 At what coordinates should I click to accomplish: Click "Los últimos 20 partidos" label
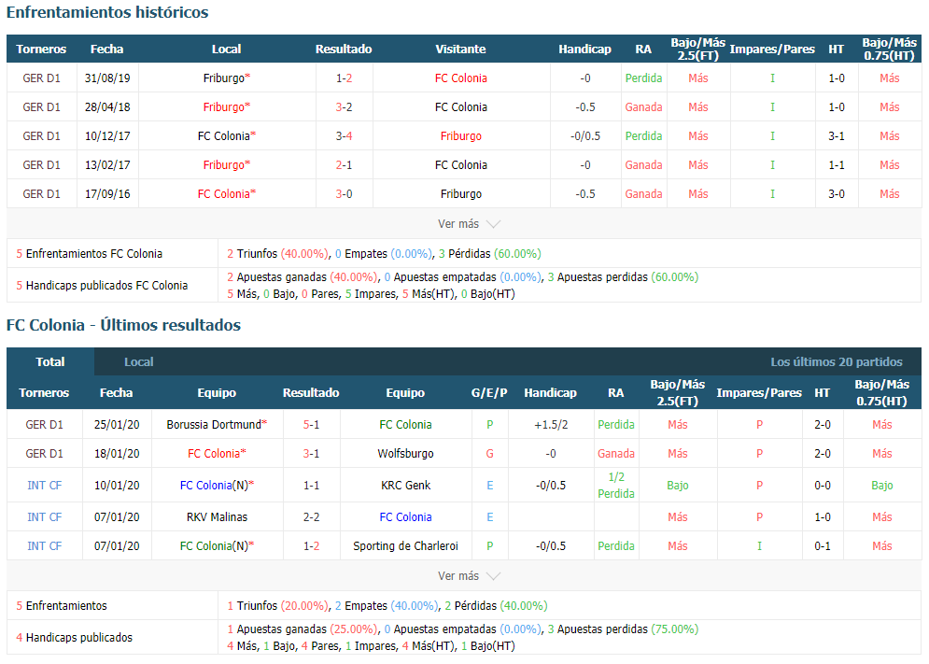point(837,361)
